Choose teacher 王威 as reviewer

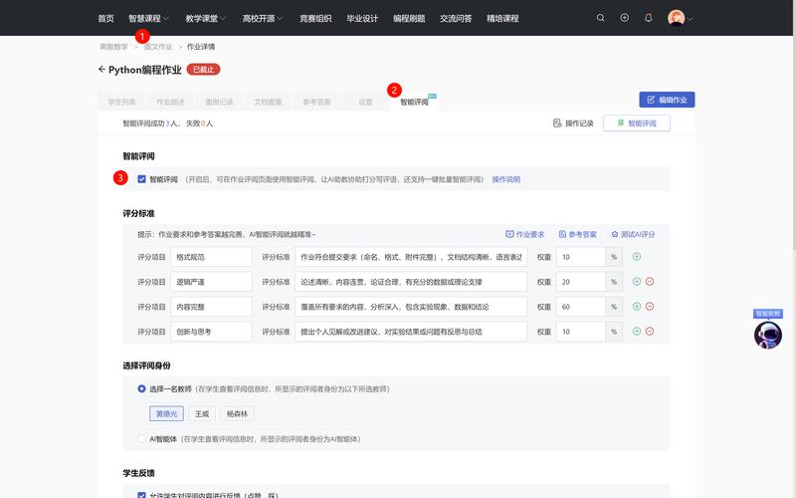point(202,413)
